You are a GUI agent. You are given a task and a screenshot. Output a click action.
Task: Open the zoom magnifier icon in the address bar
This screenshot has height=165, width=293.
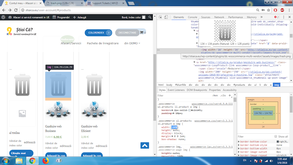pos(258,10)
